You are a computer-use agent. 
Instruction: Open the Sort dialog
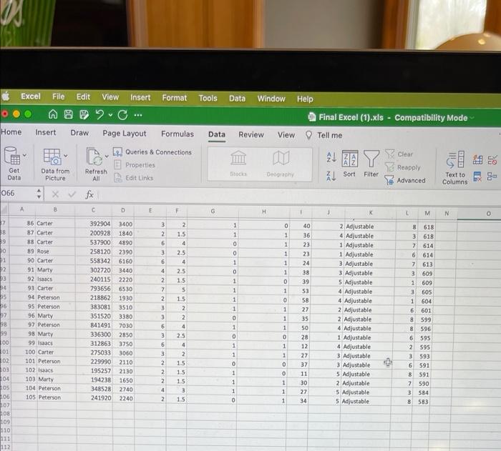point(349,164)
